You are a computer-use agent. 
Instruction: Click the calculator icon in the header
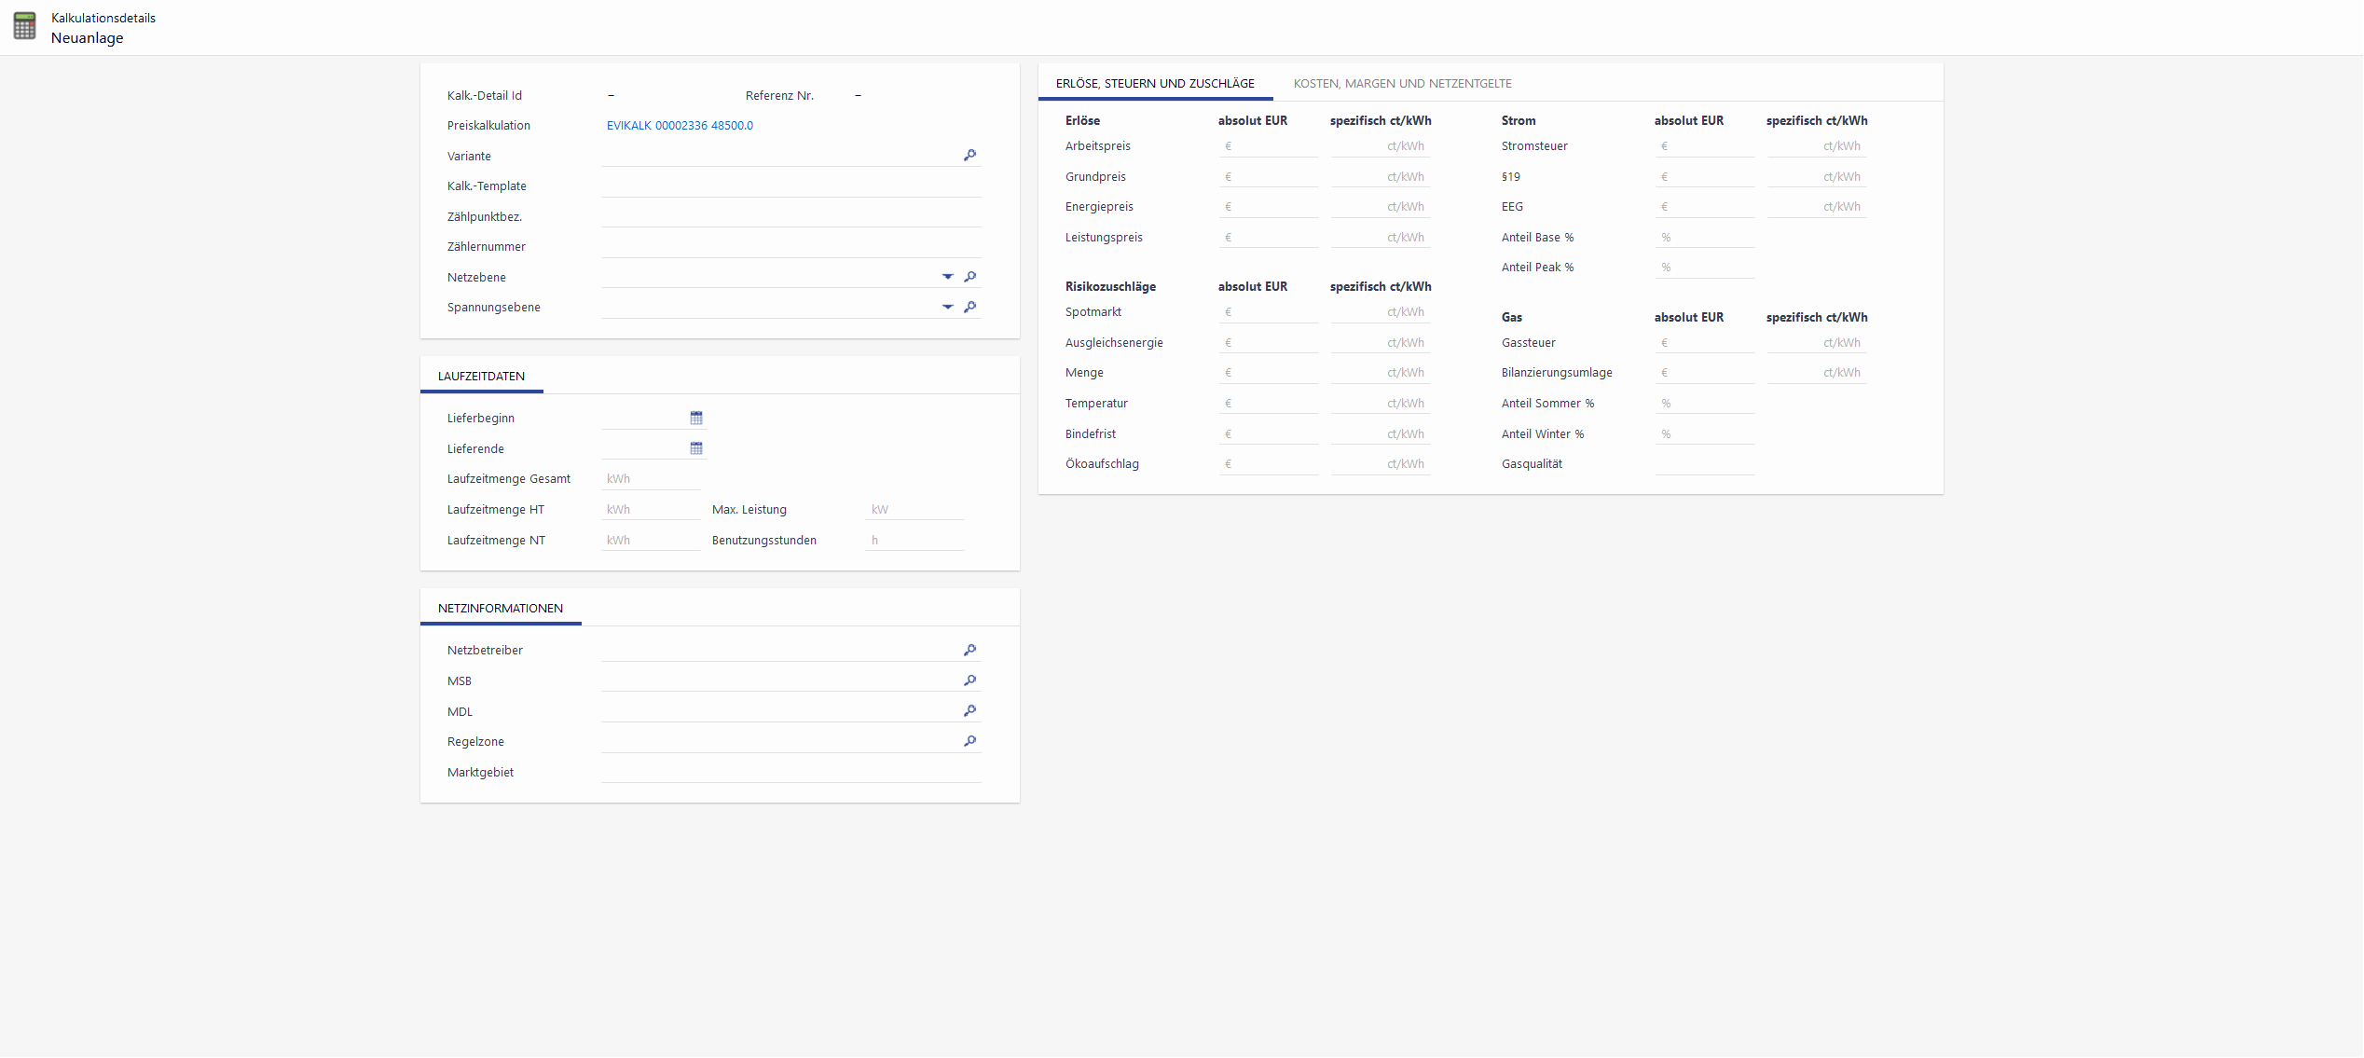[x=25, y=26]
